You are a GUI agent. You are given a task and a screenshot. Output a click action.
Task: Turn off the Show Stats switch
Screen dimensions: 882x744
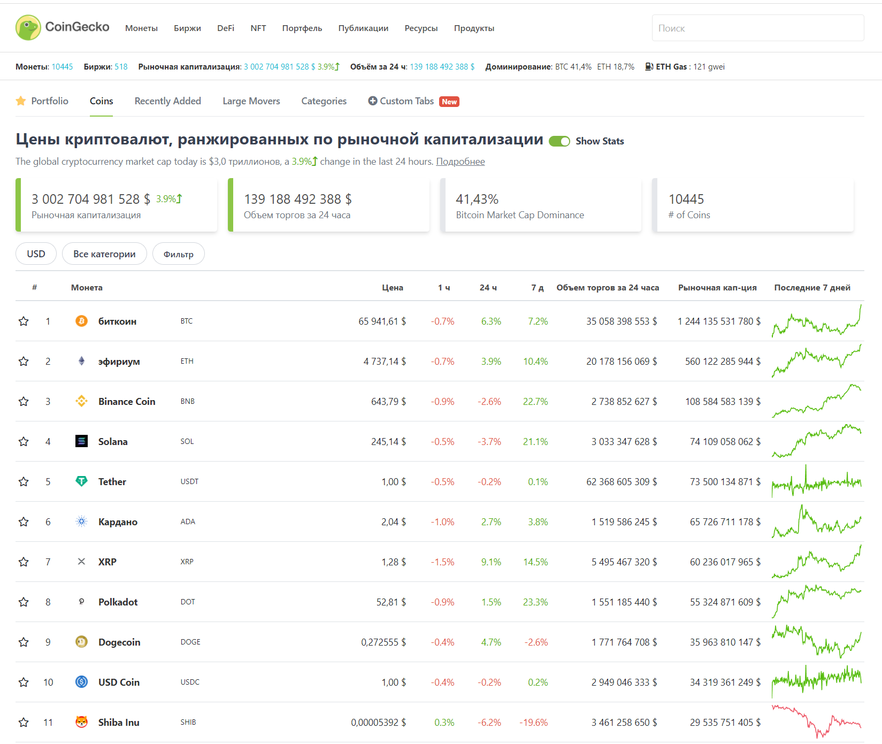click(x=559, y=141)
